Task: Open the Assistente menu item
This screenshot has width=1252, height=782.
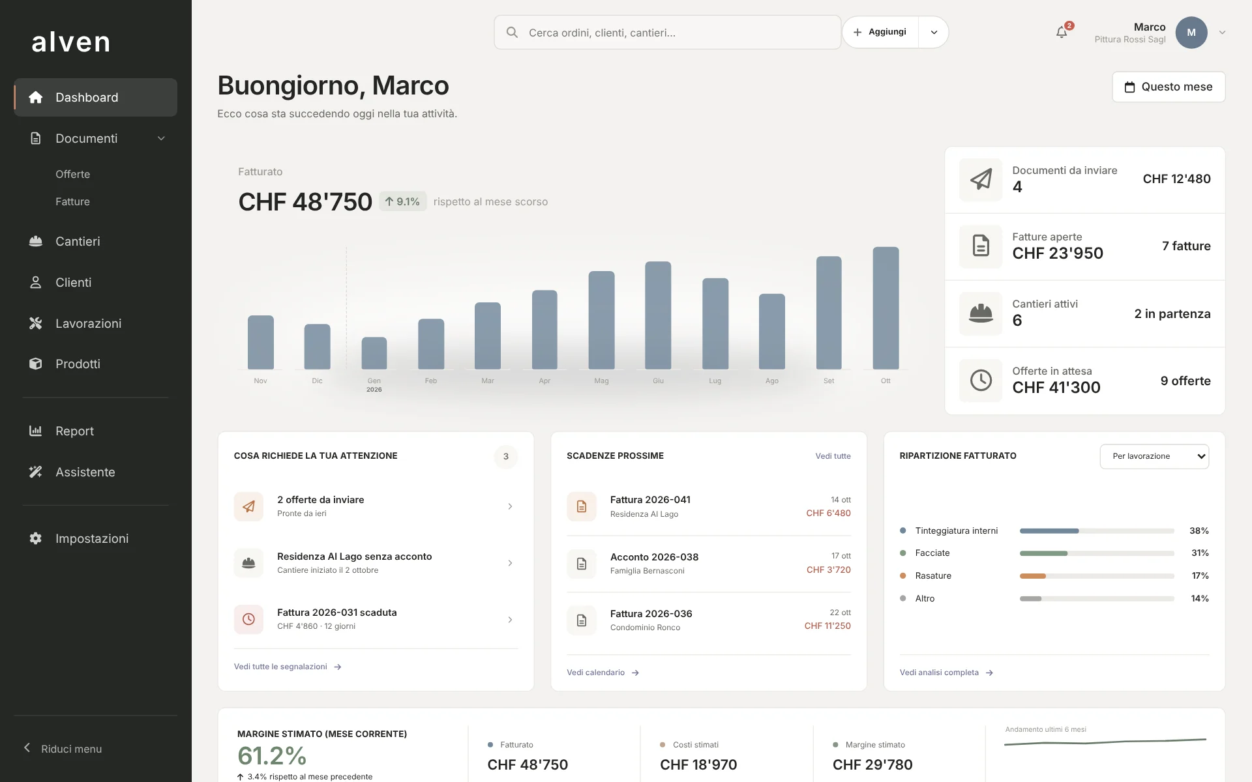Action: 96,472
